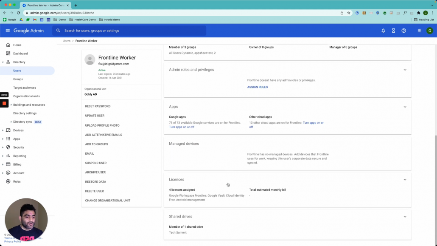Viewport: 437px width, 246px height.
Task: Expand the Apps card chevron
Action: [405, 107]
